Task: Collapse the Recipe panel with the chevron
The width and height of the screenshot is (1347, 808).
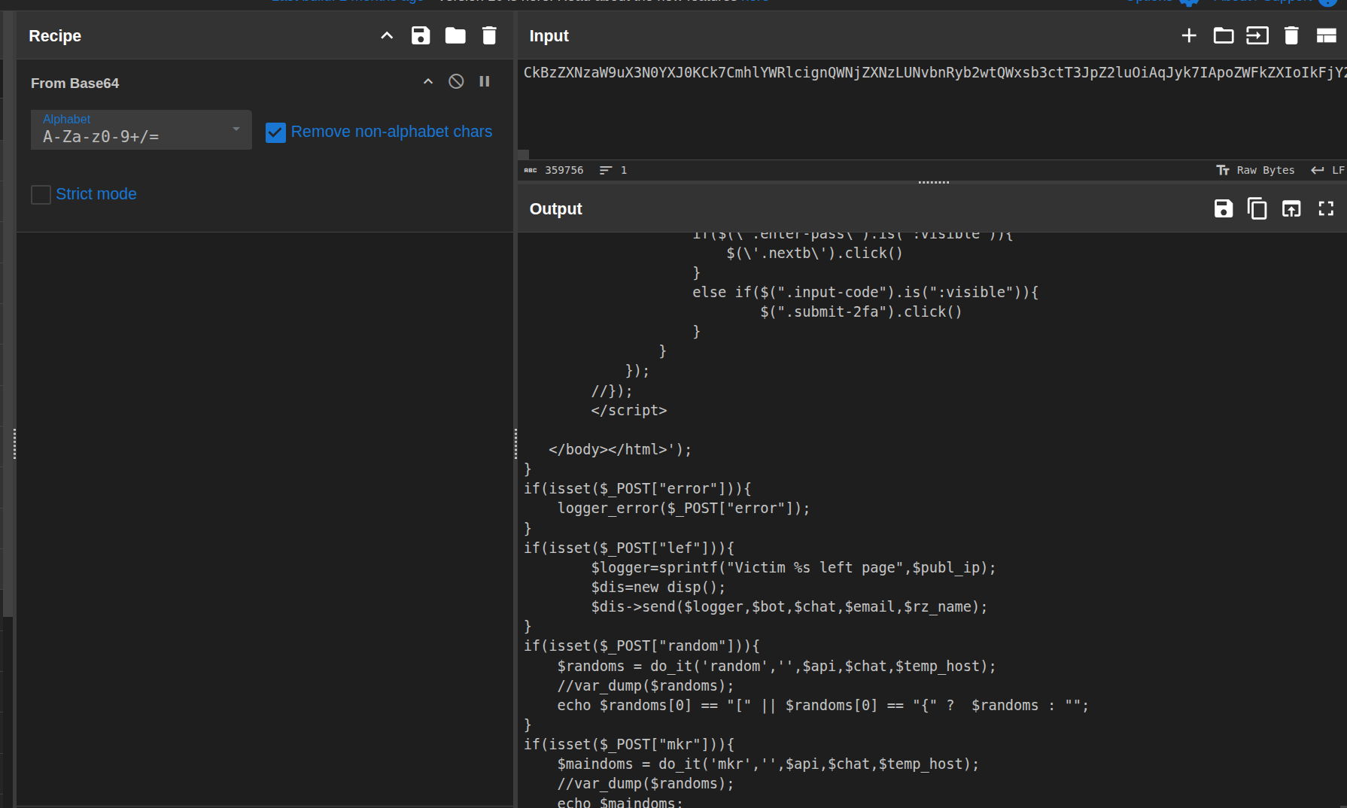Action: pyautogui.click(x=386, y=35)
